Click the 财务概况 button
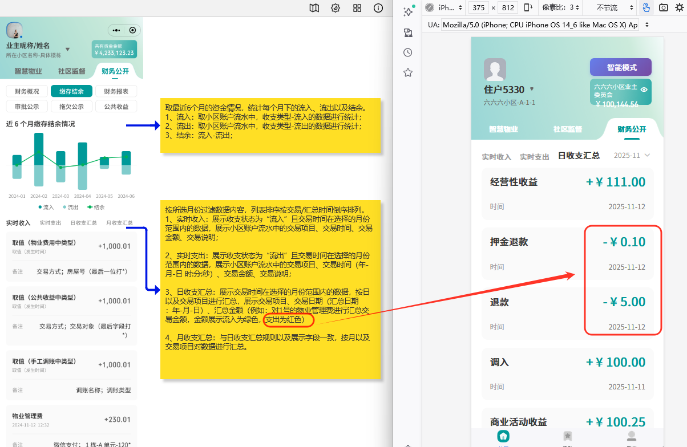 pos(27,91)
